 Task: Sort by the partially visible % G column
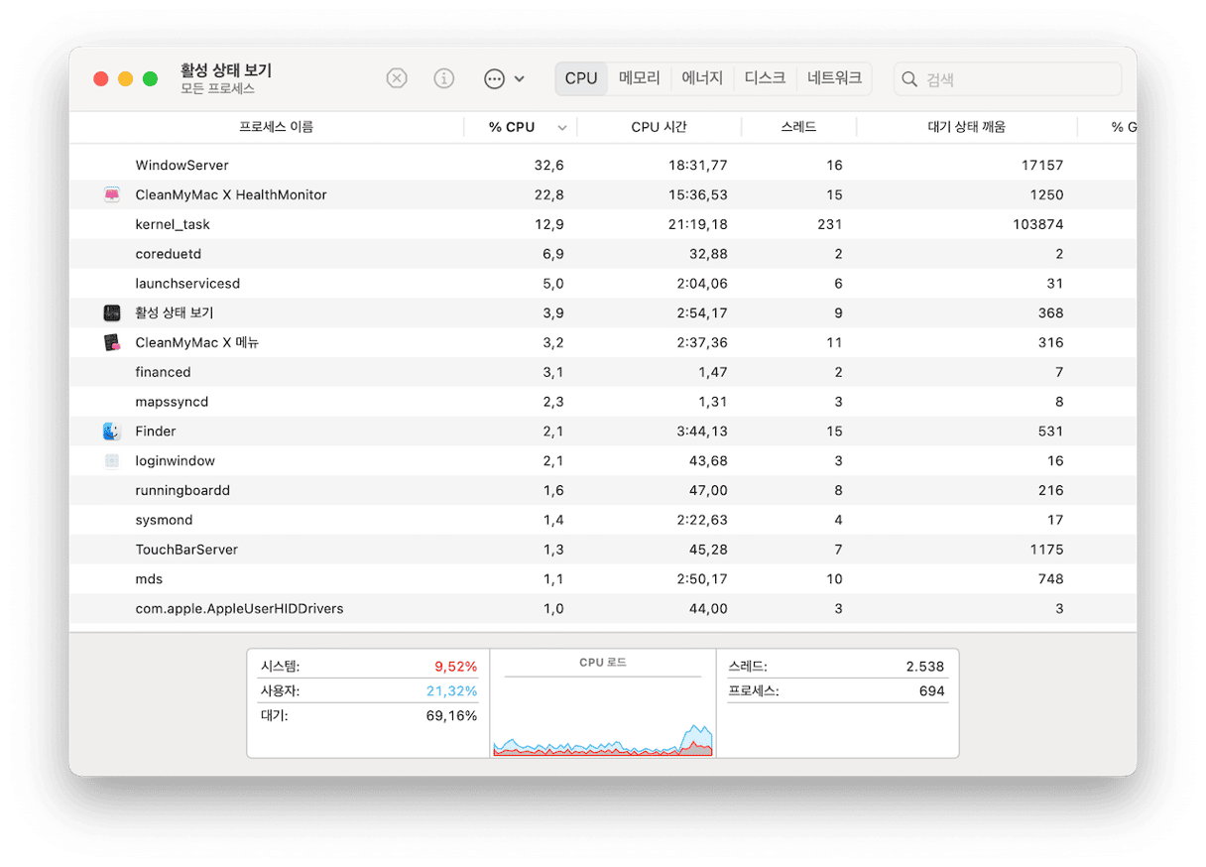click(1123, 127)
